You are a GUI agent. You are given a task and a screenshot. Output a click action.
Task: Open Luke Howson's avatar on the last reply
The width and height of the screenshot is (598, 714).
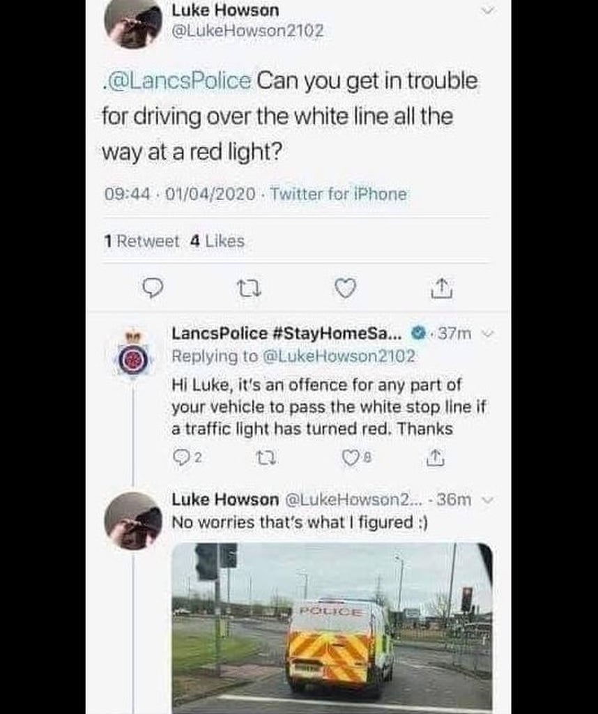pos(132,521)
